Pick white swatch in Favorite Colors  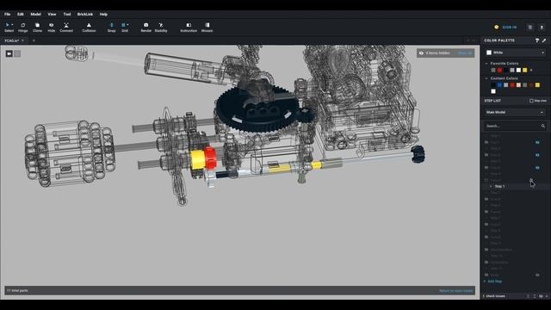518,71
